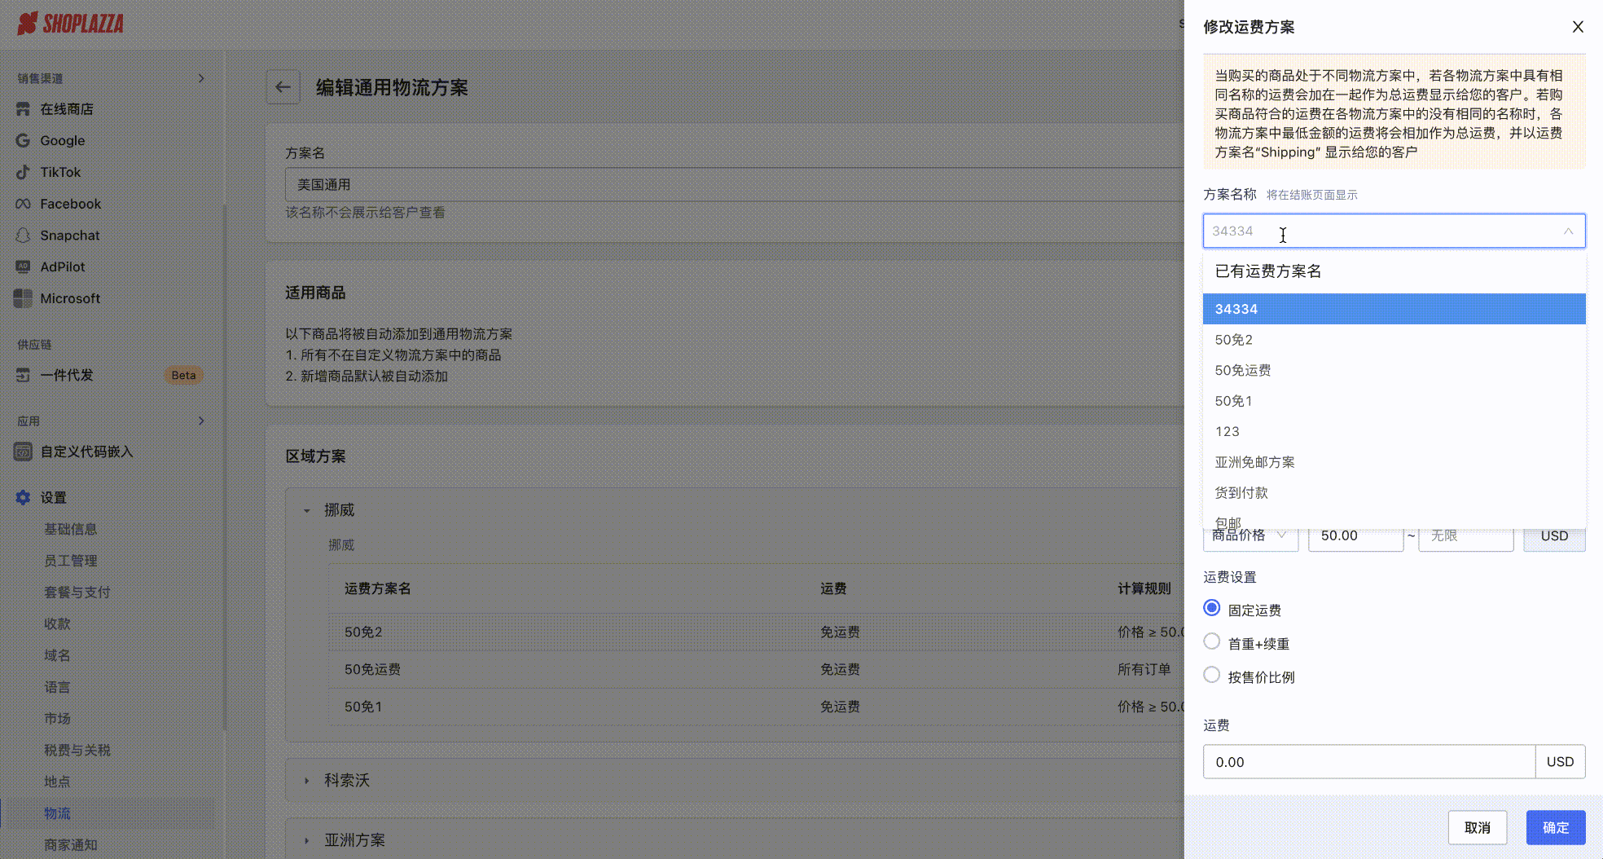This screenshot has height=859, width=1603.
Task: Open the 自定义代码嵌入 app icon
Action: point(23,452)
